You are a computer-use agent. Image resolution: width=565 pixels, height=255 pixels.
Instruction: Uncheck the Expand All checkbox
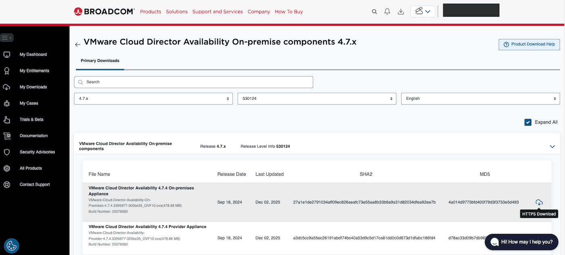click(528, 122)
